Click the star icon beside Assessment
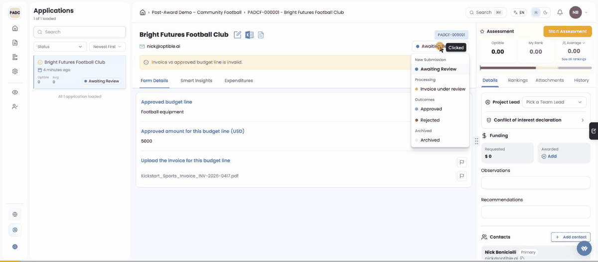The height and width of the screenshot is (262, 598). point(482,31)
